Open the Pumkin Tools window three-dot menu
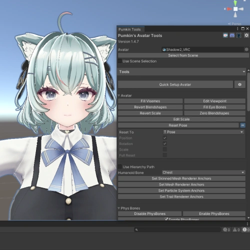 click(237, 28)
